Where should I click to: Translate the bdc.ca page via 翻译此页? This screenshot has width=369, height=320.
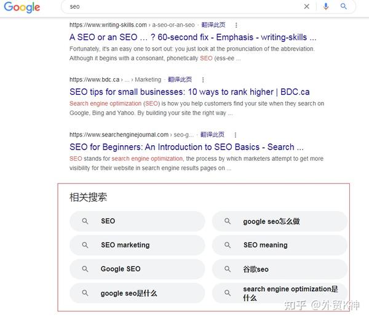(180, 79)
